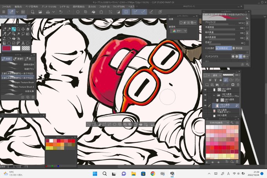Hide the レイヤー 1 layer eye
The width and height of the screenshot is (267, 178).
[205, 106]
